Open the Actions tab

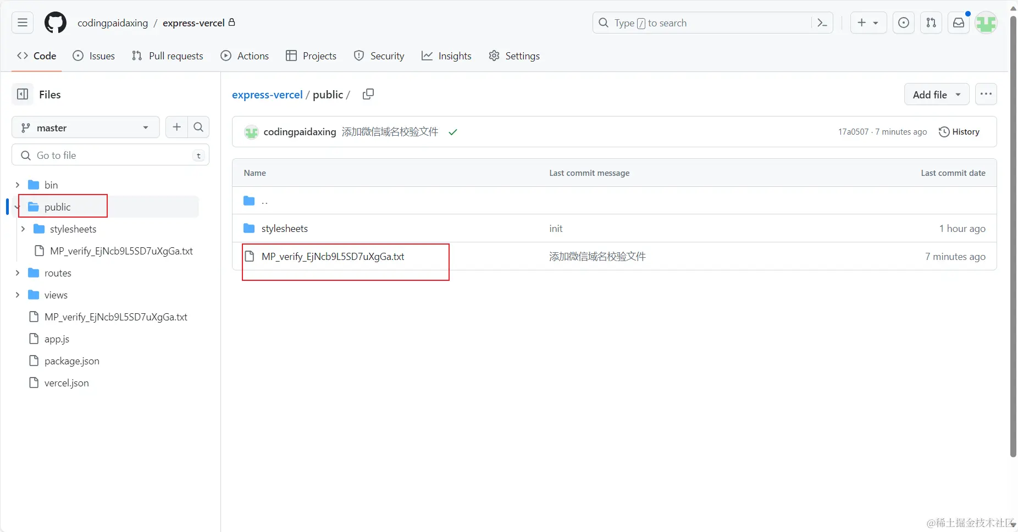point(245,56)
